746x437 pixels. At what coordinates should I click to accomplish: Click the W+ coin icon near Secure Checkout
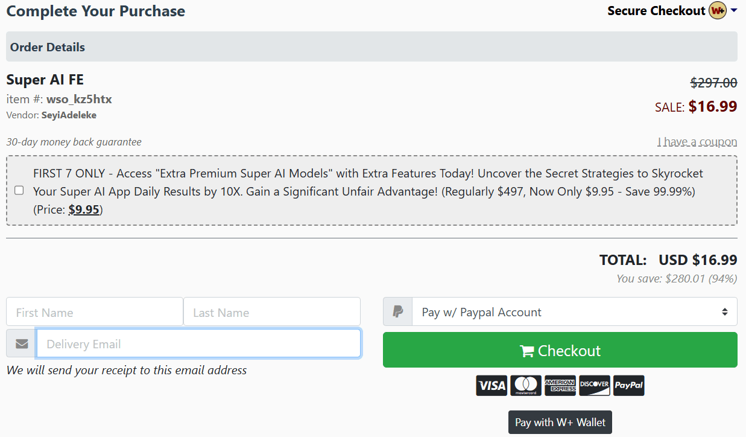717,10
